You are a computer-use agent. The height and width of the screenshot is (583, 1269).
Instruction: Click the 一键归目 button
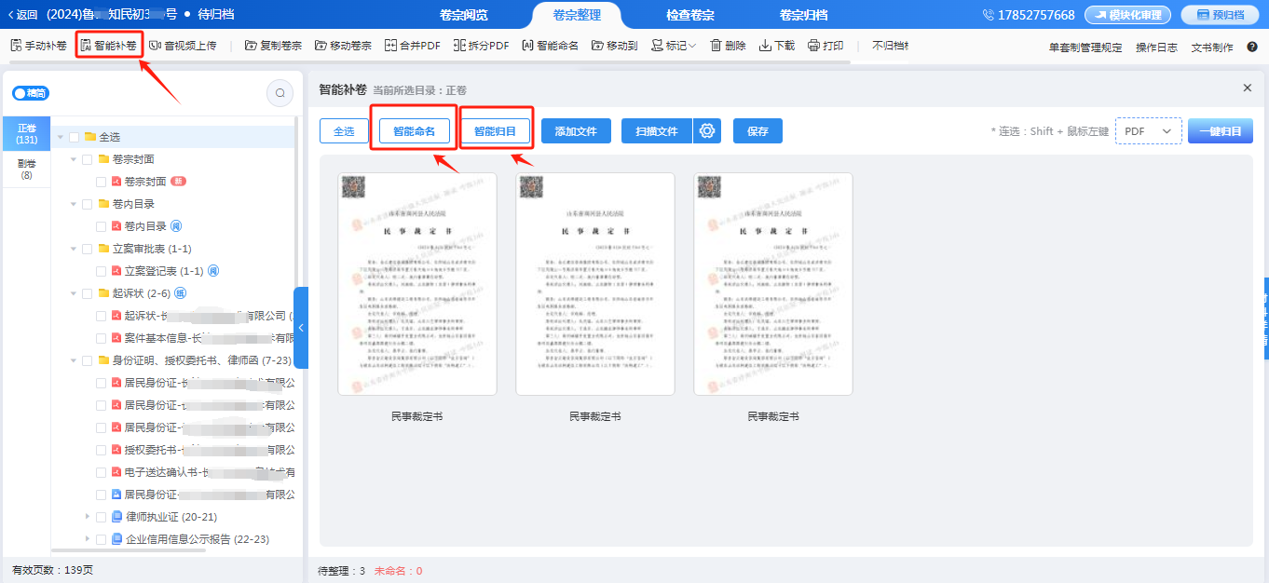click(x=1220, y=131)
